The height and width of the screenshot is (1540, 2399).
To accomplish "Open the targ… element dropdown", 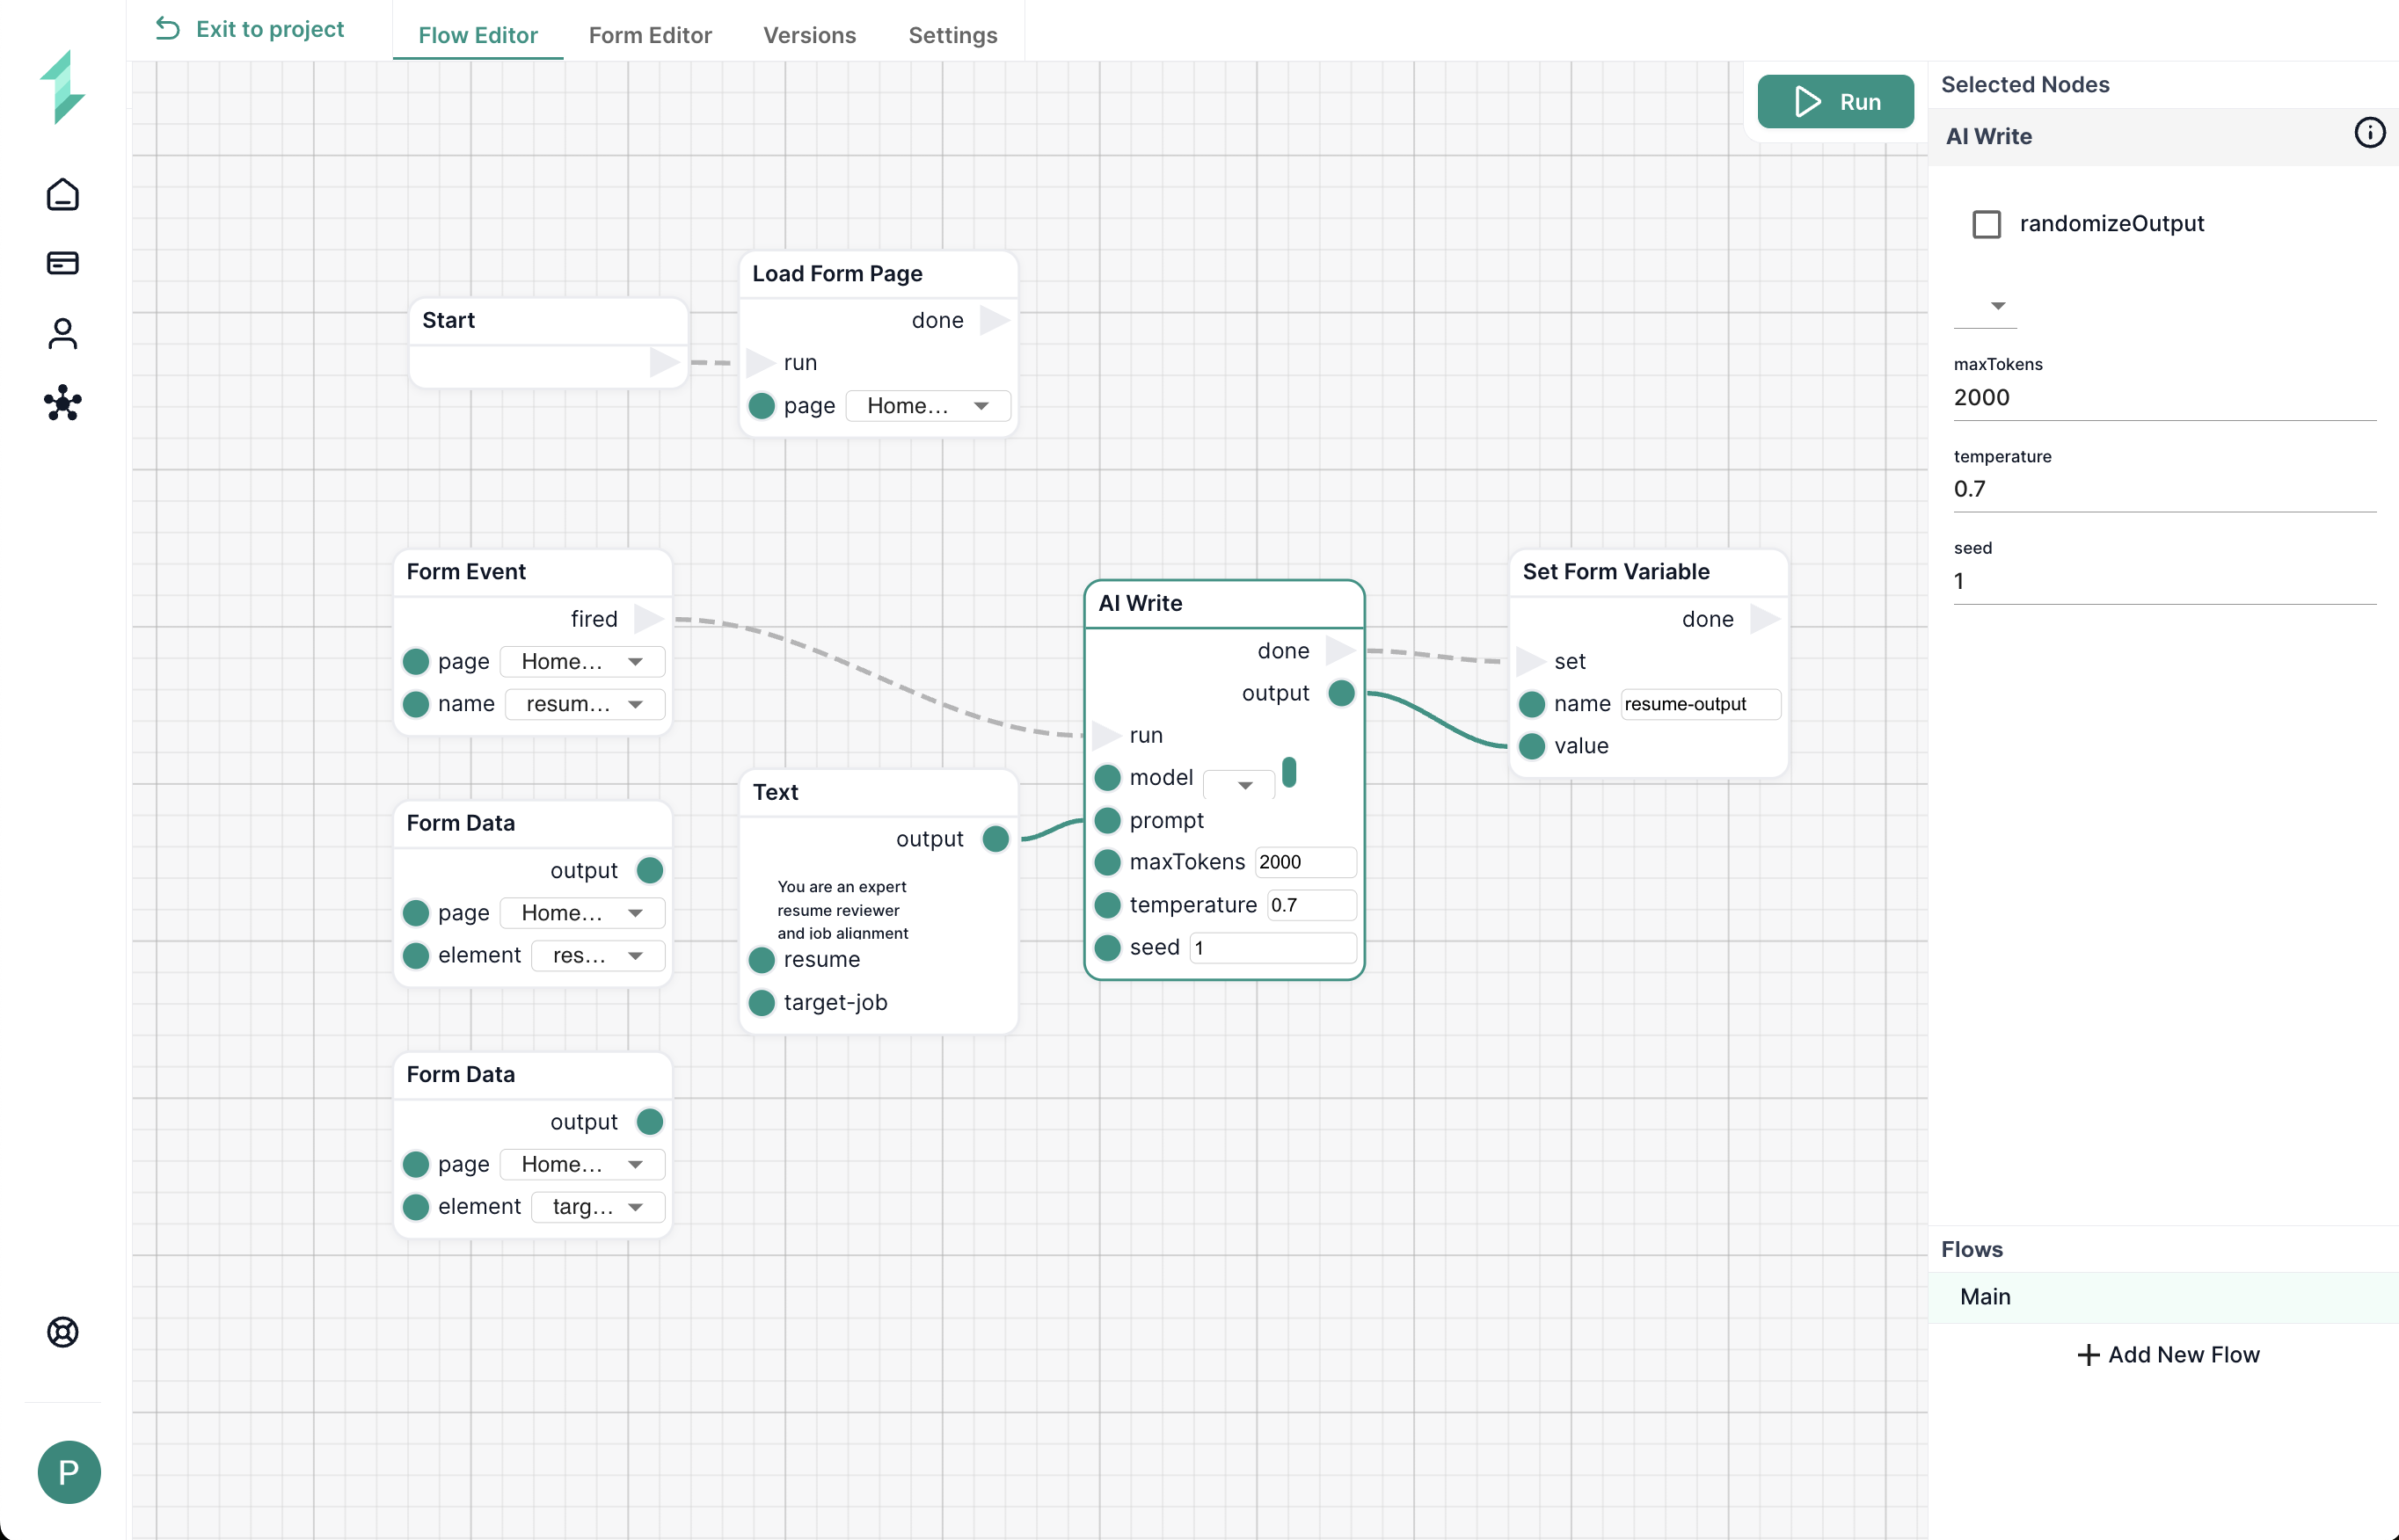I will tap(597, 1207).
